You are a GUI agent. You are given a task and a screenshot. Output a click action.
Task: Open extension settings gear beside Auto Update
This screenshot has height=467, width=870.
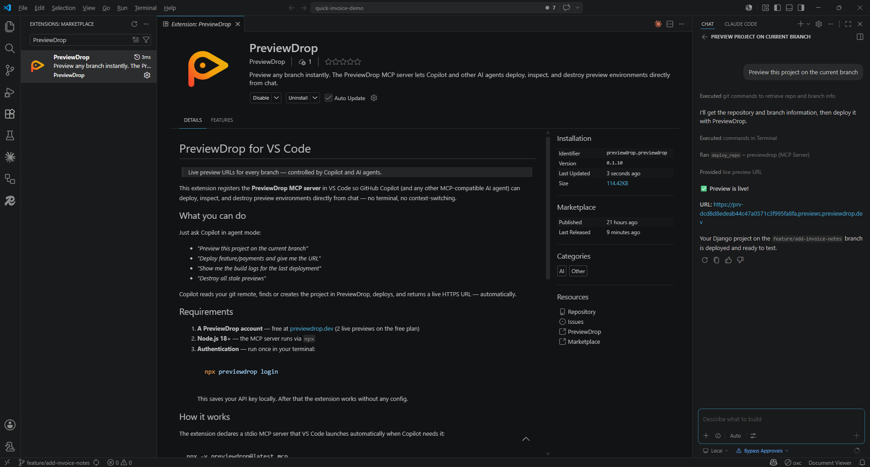[374, 98]
